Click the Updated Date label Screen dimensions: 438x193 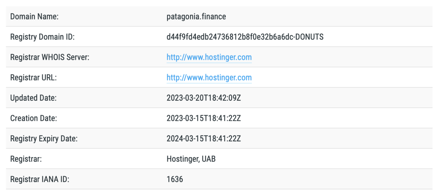(33, 98)
